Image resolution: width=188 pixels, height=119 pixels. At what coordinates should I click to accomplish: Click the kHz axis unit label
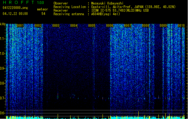pyautogui.click(x=3, y=24)
